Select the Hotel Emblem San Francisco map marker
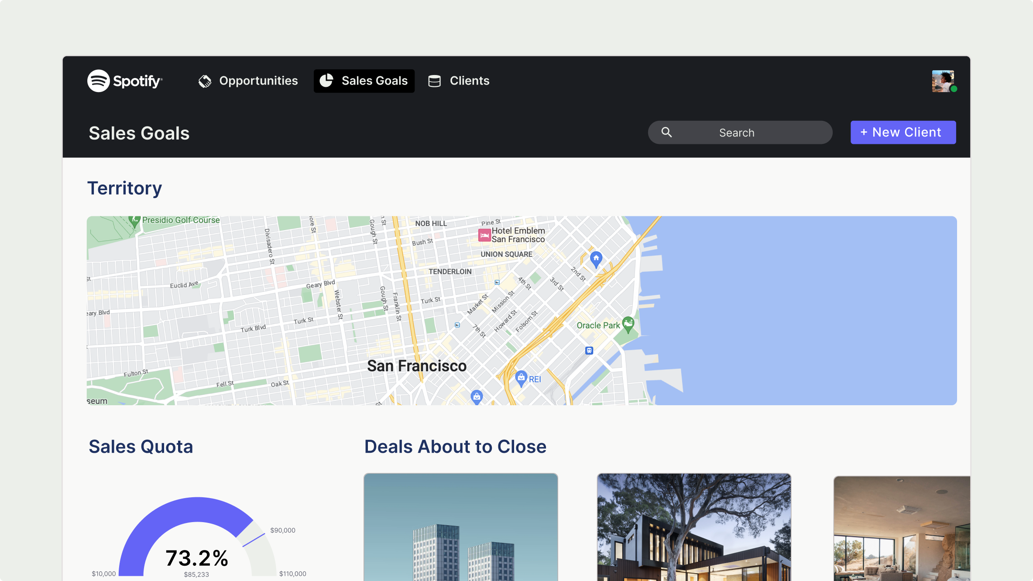The height and width of the screenshot is (581, 1033). 484,235
